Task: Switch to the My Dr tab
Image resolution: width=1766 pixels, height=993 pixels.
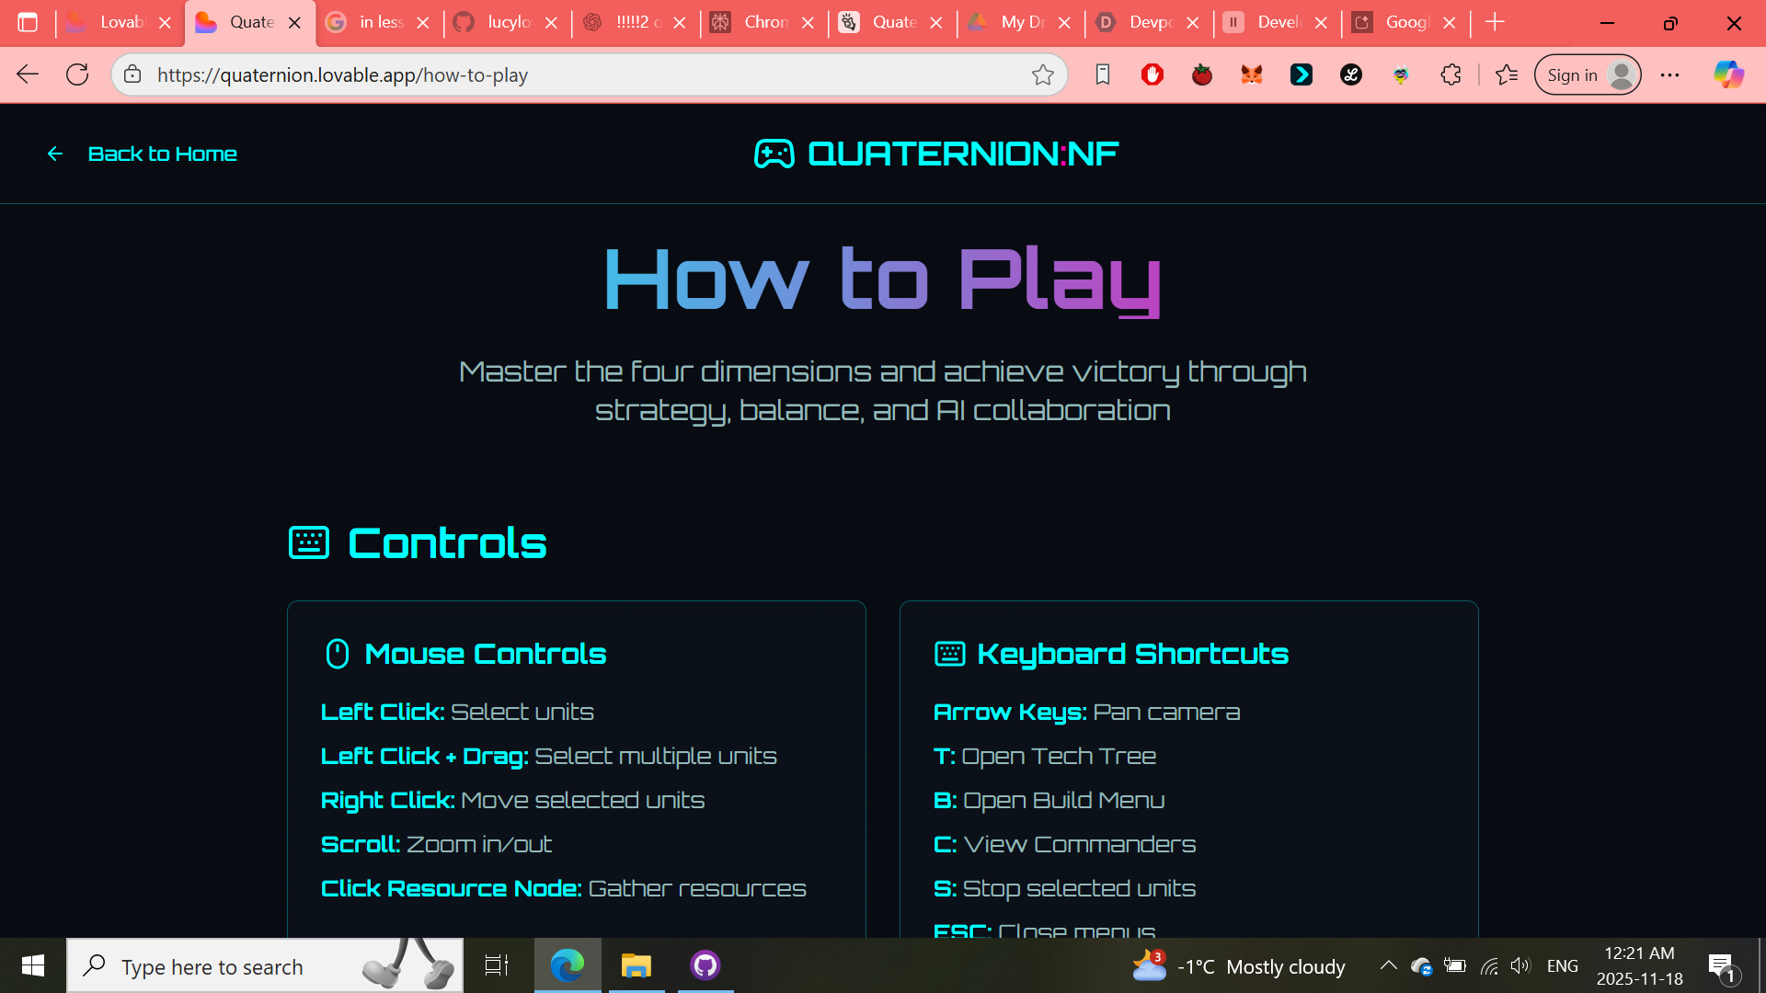Action: [x=1015, y=22]
